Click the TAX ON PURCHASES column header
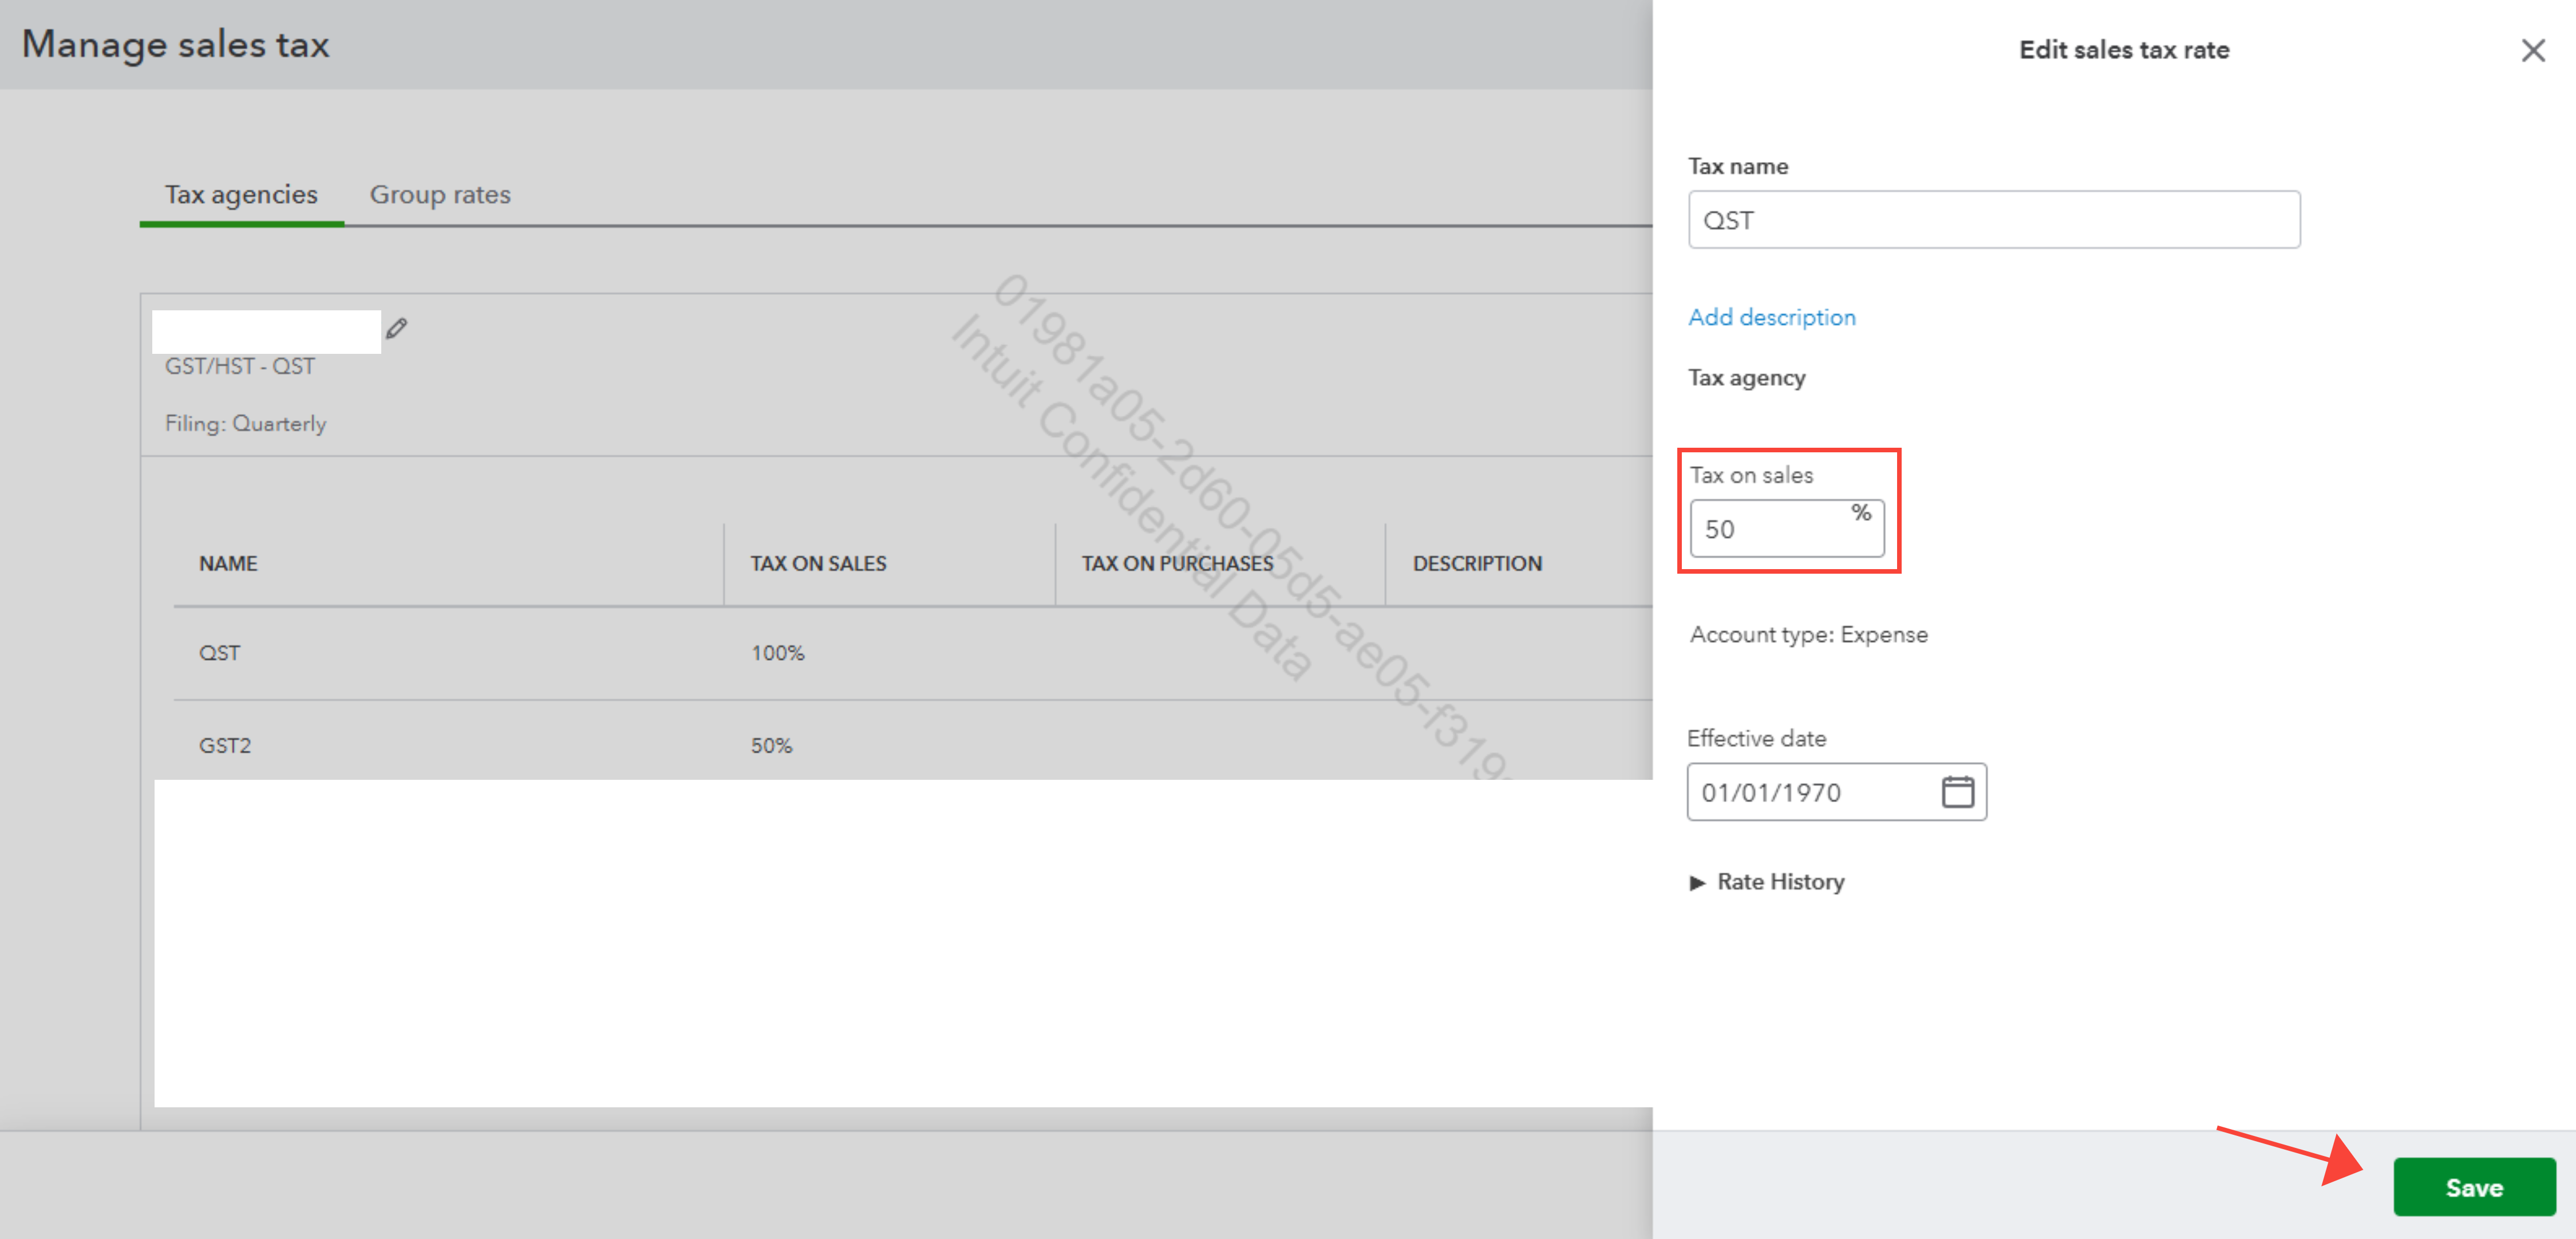This screenshot has height=1239, width=2576. click(x=1177, y=563)
